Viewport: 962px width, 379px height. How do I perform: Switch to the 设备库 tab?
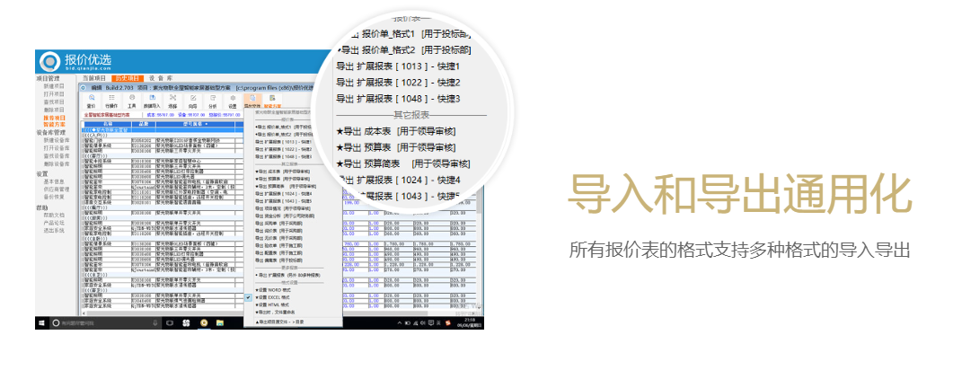tap(161, 78)
